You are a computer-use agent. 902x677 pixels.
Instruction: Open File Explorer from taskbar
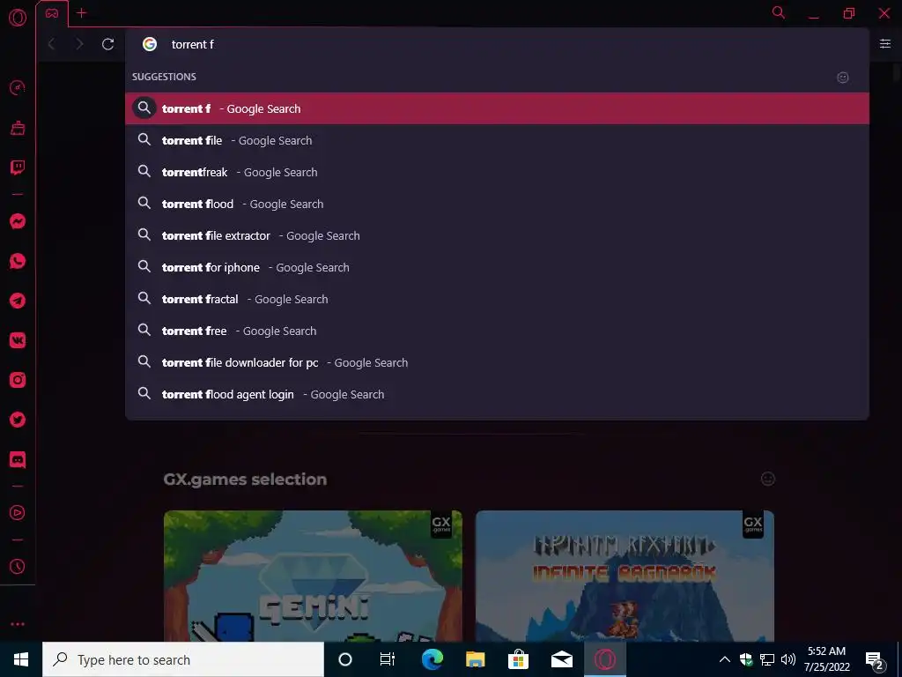475,659
